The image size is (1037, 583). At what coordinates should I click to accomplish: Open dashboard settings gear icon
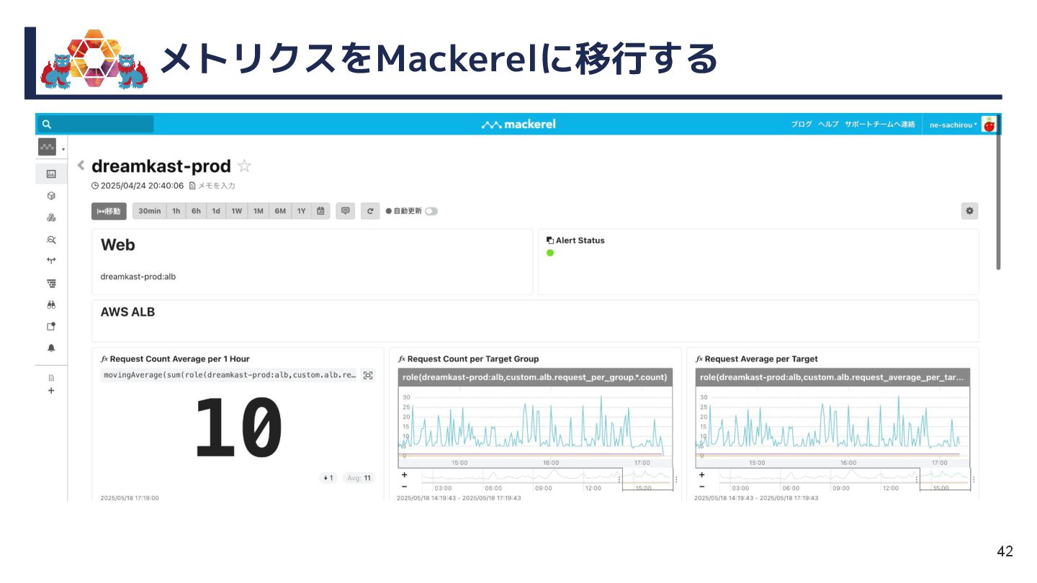(x=969, y=211)
